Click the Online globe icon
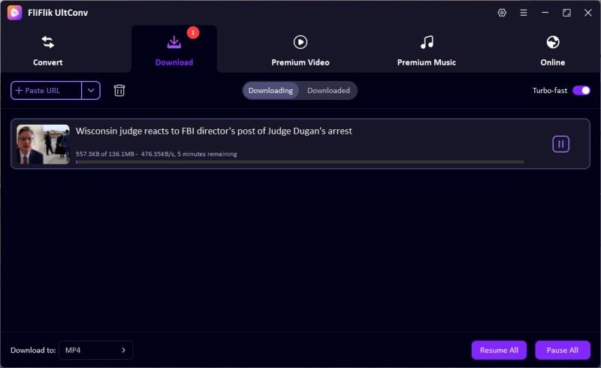 pyautogui.click(x=553, y=42)
